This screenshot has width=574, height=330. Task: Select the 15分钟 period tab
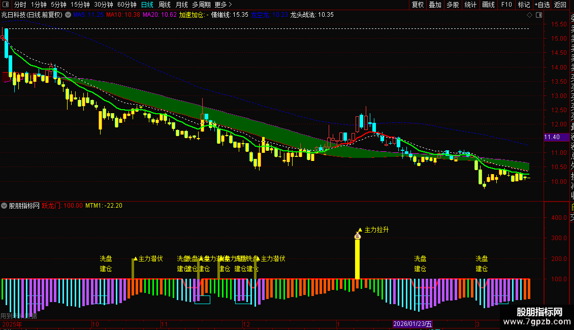80,5
